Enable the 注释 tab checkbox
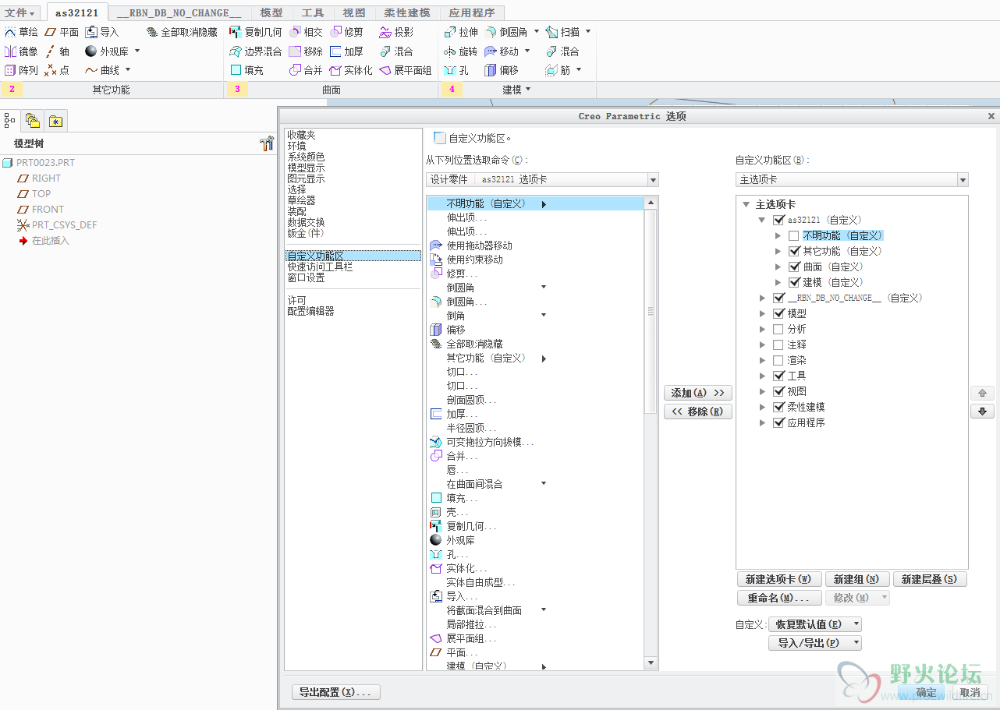The image size is (1000, 710). click(778, 344)
